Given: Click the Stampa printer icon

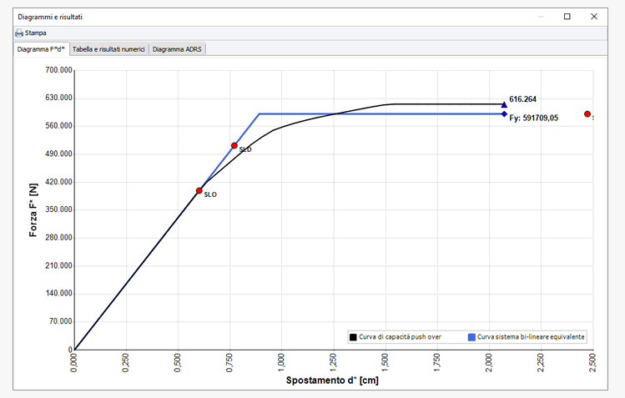Looking at the screenshot, I should coord(19,33).
